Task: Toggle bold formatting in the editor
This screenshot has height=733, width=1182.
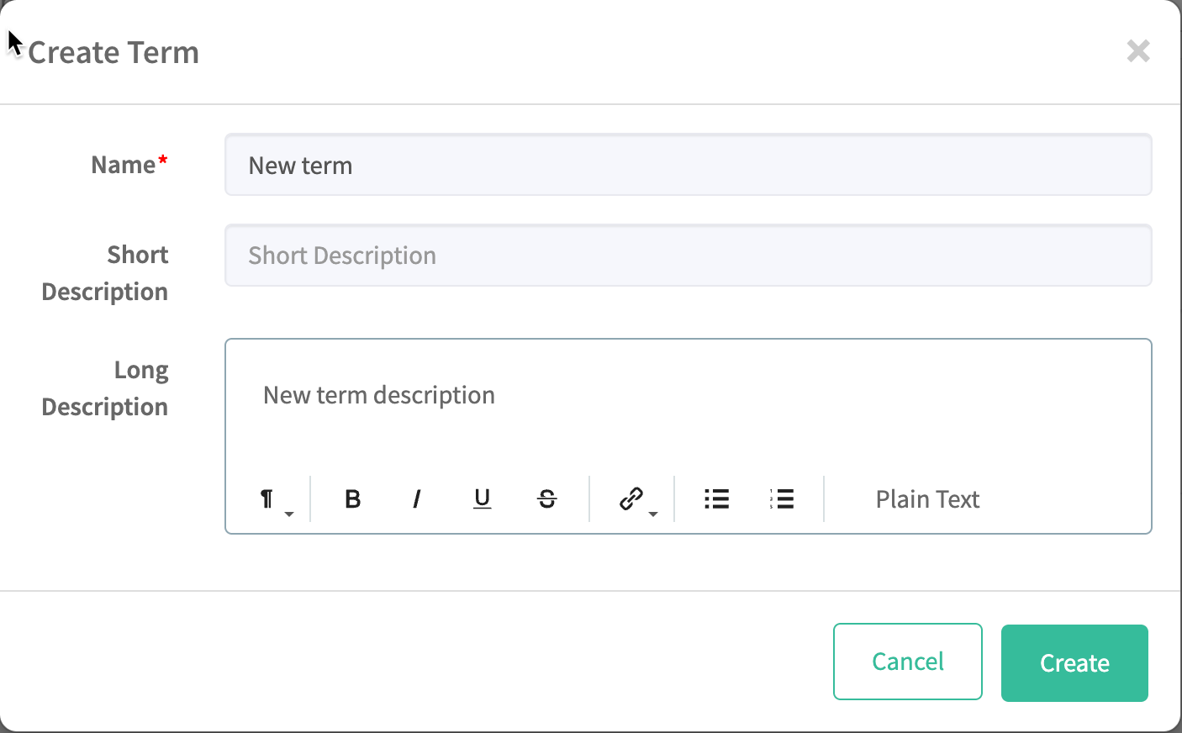Action: [x=353, y=499]
